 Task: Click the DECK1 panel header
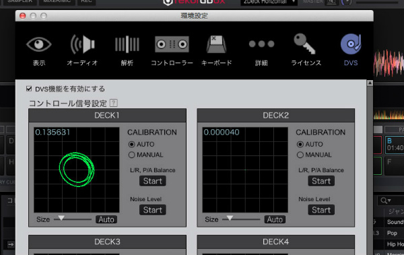click(107, 116)
